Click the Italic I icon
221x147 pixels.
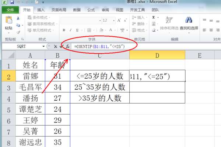(70, 30)
